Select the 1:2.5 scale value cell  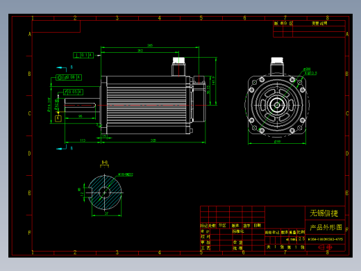pos(301,239)
